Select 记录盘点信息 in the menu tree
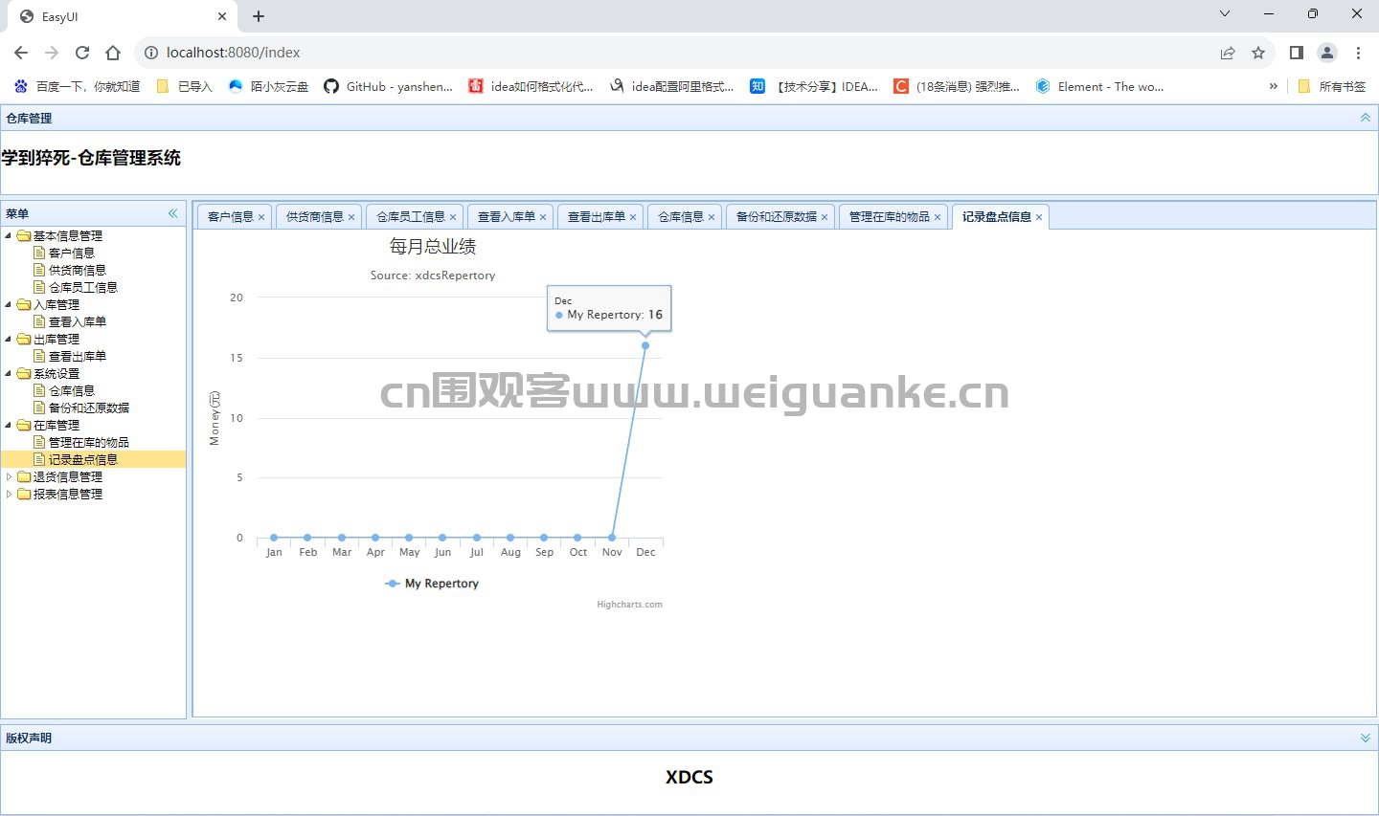Screen dimensions: 1379x816 point(83,459)
